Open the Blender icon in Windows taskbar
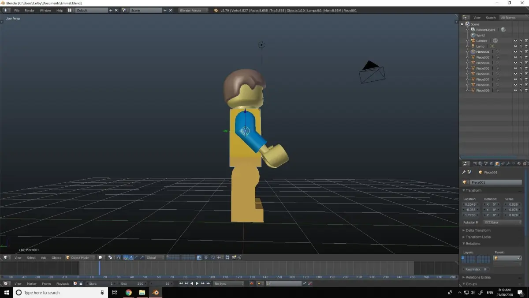The width and height of the screenshot is (529, 298). pos(155,292)
